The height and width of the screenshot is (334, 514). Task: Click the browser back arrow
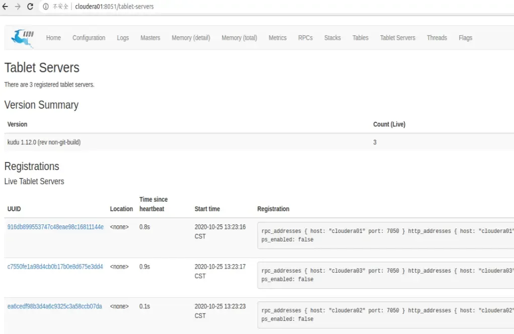pos(6,7)
